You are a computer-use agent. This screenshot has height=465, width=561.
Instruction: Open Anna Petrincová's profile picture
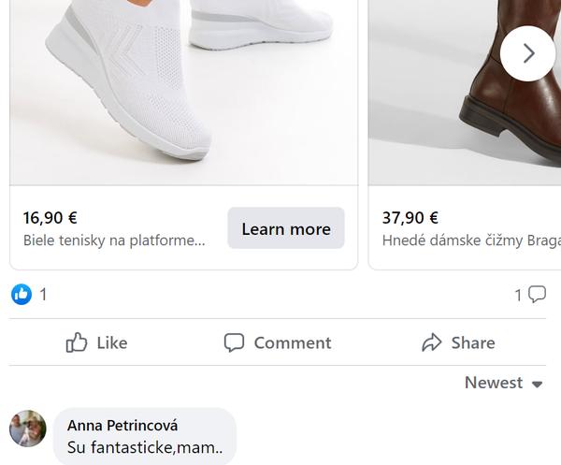(28, 429)
